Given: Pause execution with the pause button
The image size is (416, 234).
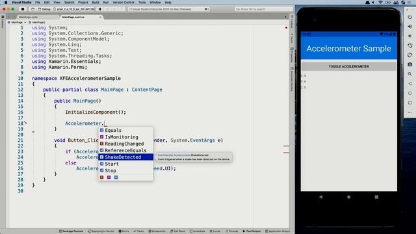Looking at the screenshot, I should [x=100, y=9].
